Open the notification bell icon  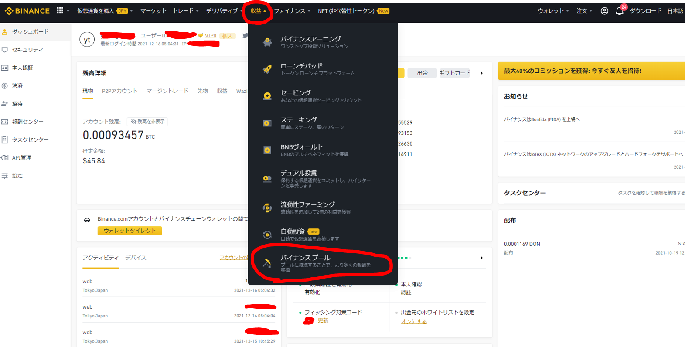point(619,11)
